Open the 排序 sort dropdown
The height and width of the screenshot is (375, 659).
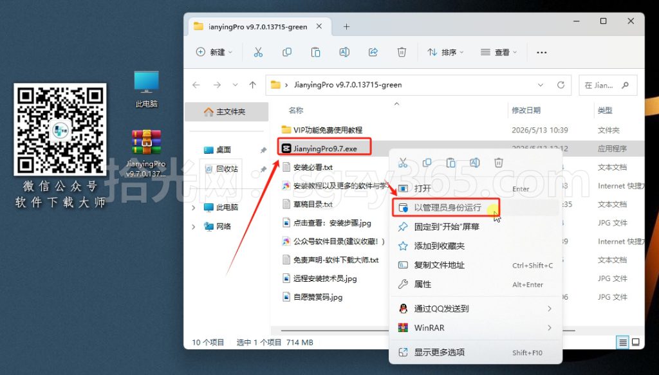pyautogui.click(x=446, y=52)
